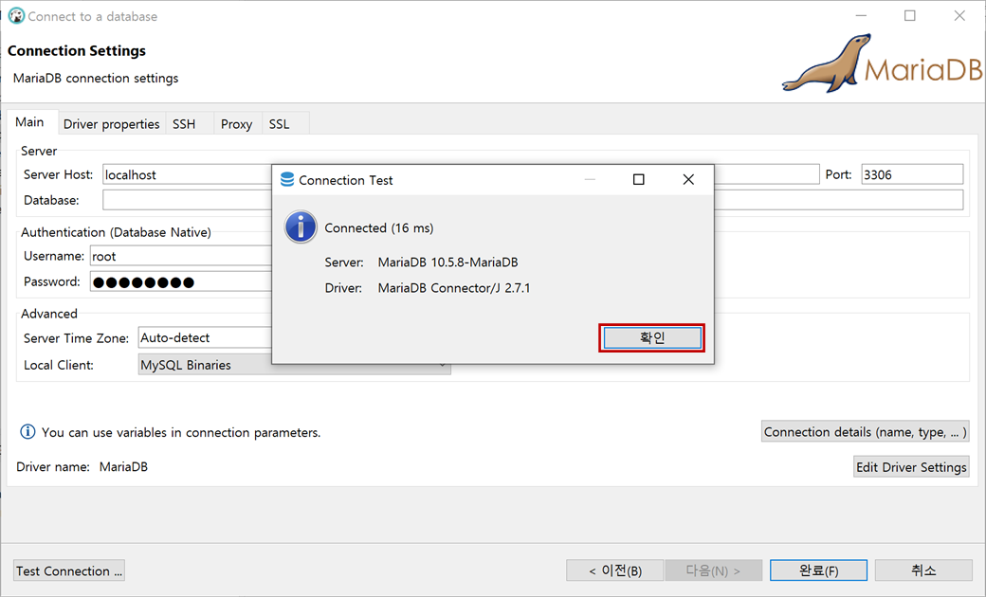Click the Password field
The height and width of the screenshot is (597, 986).
[x=181, y=282]
